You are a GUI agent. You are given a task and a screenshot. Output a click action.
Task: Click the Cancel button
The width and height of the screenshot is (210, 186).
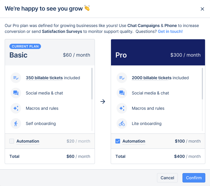167,178
